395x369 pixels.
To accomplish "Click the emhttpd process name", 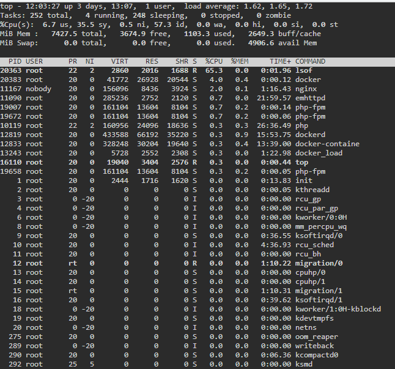I will point(310,98).
